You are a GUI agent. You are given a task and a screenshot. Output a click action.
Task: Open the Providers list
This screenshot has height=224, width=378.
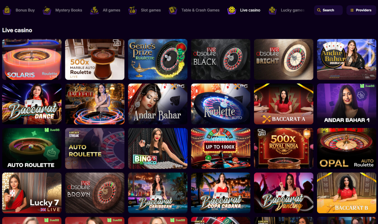(x=361, y=10)
